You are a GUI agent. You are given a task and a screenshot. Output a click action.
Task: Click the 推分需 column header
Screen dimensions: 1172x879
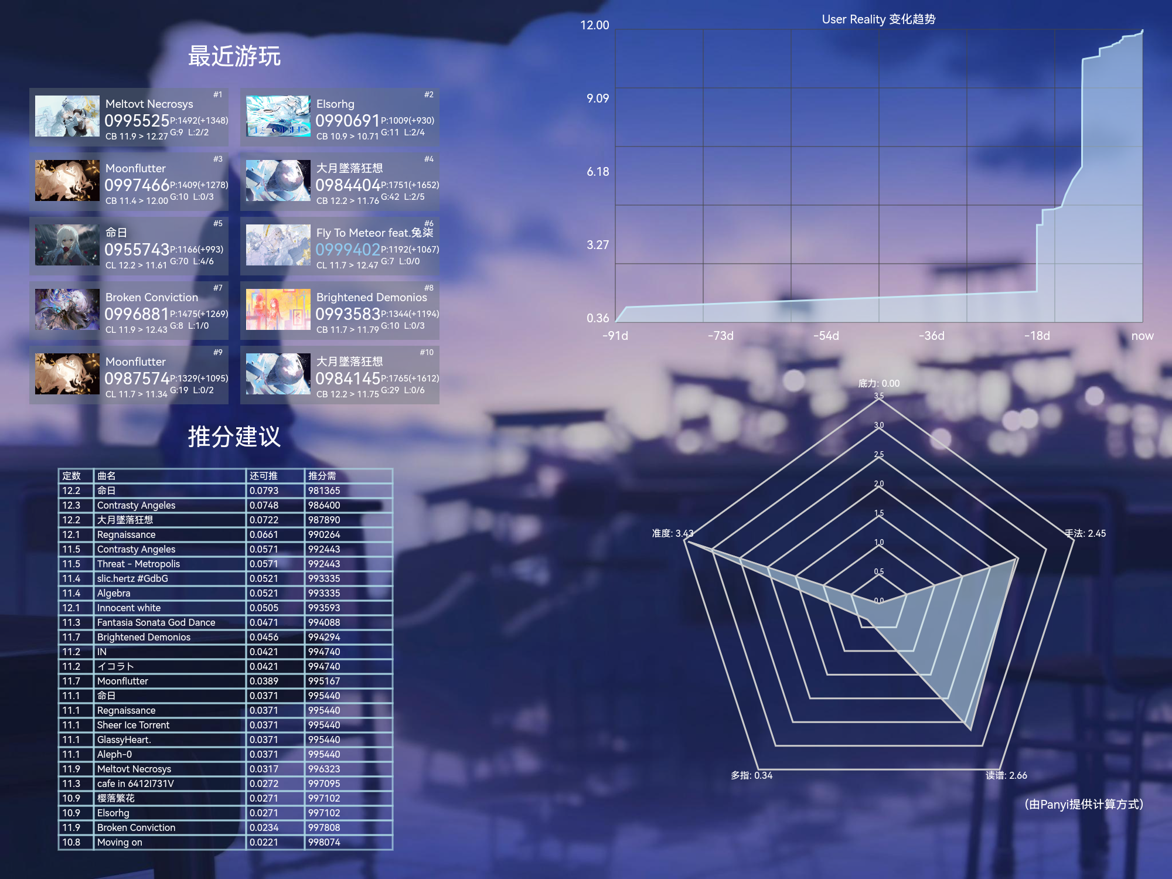[322, 476]
